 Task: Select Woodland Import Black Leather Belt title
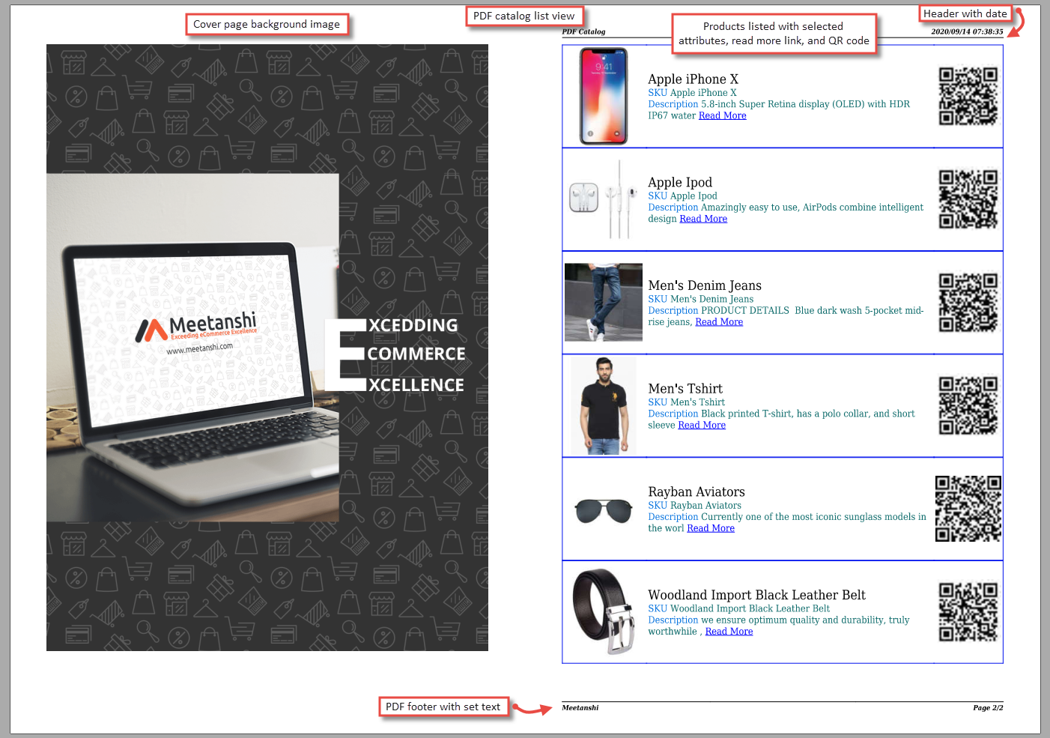coord(756,595)
